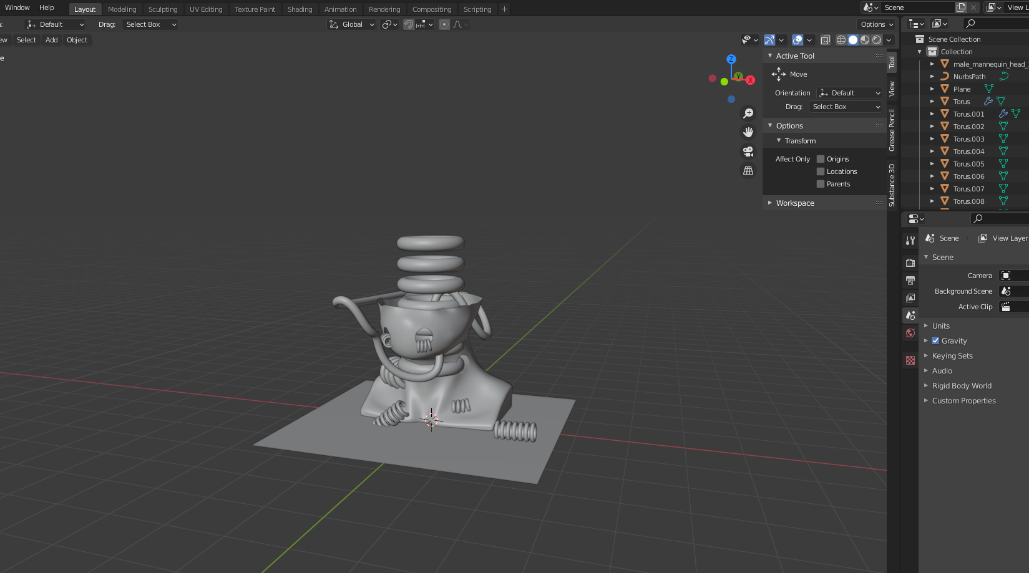Screen dimensions: 1029x573
Task: Click the new scene icon next to Scene field
Action: 962,7
